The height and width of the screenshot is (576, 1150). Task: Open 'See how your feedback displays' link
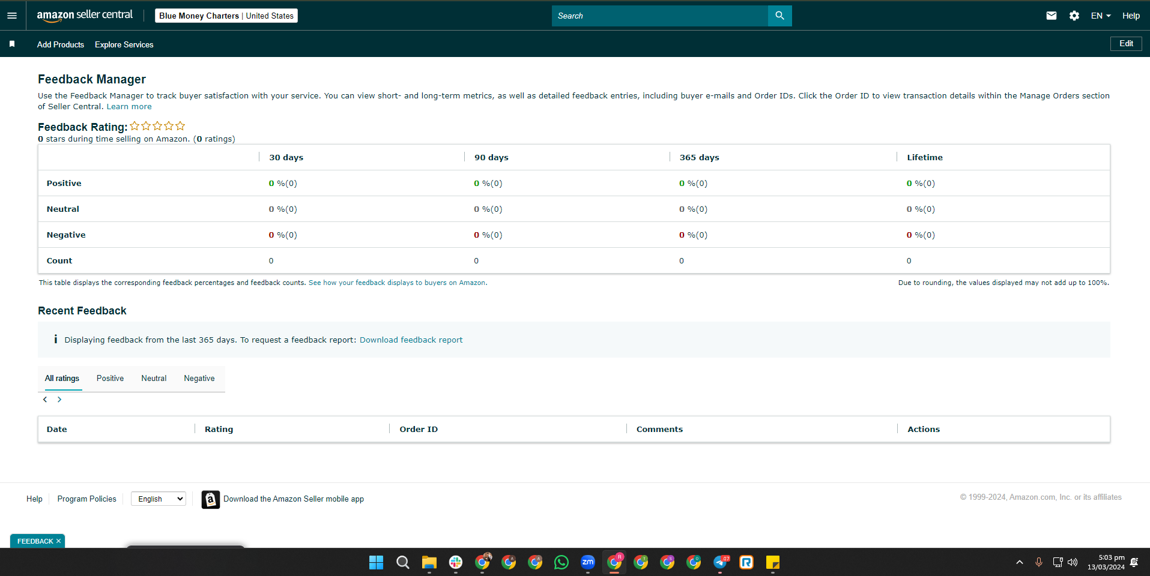[397, 283]
